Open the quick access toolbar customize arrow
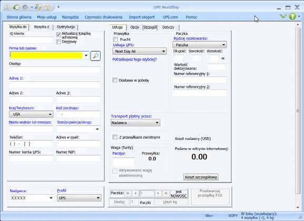Image resolution: width=304 pixels, height=221 pixels. [58, 7]
